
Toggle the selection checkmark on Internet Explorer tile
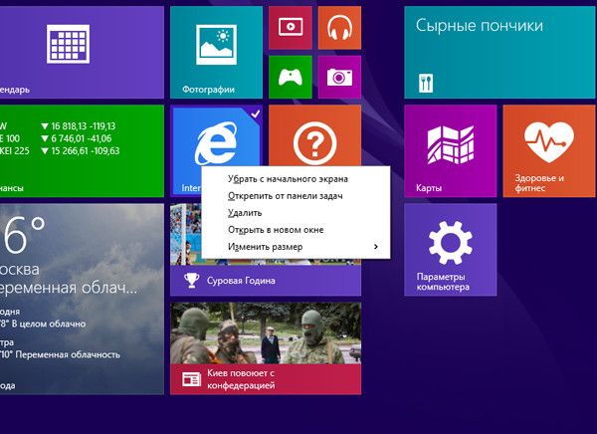pos(256,113)
